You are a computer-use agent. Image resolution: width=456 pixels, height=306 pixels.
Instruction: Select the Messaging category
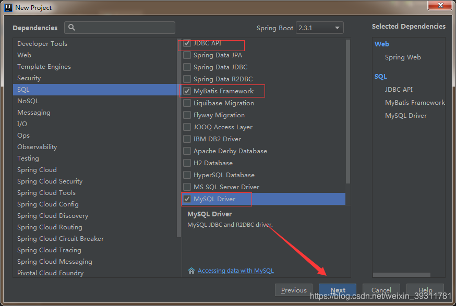pos(95,113)
